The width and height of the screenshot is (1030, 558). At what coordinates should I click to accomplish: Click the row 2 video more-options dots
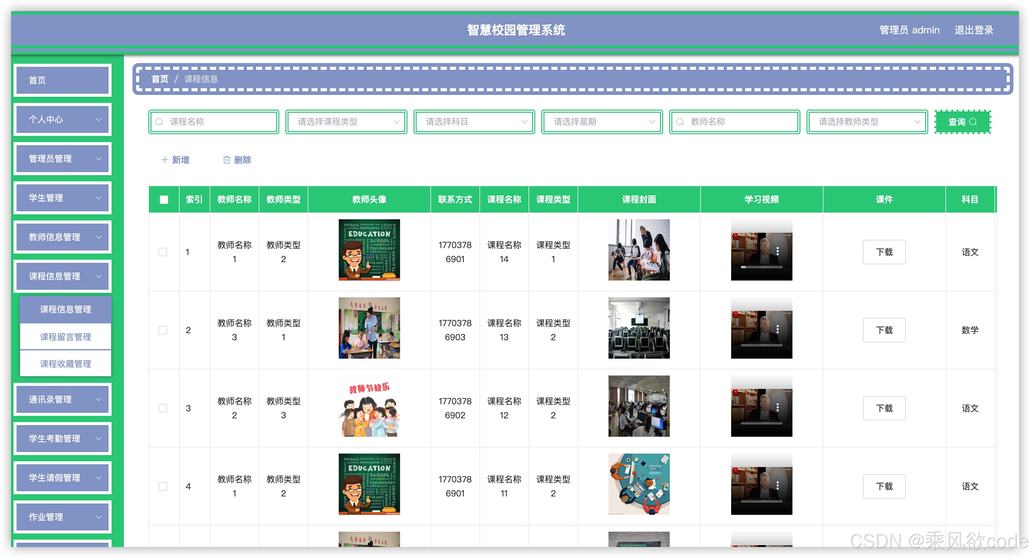click(777, 329)
